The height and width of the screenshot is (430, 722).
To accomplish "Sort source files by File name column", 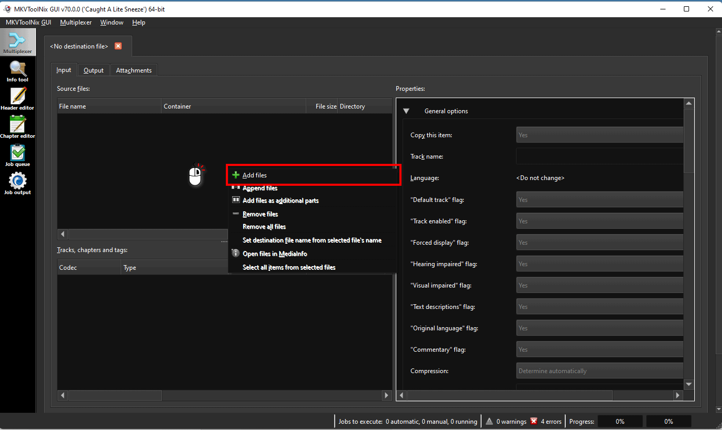I will [x=109, y=106].
